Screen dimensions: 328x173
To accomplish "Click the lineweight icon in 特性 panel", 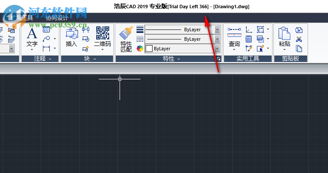I will click(140, 29).
